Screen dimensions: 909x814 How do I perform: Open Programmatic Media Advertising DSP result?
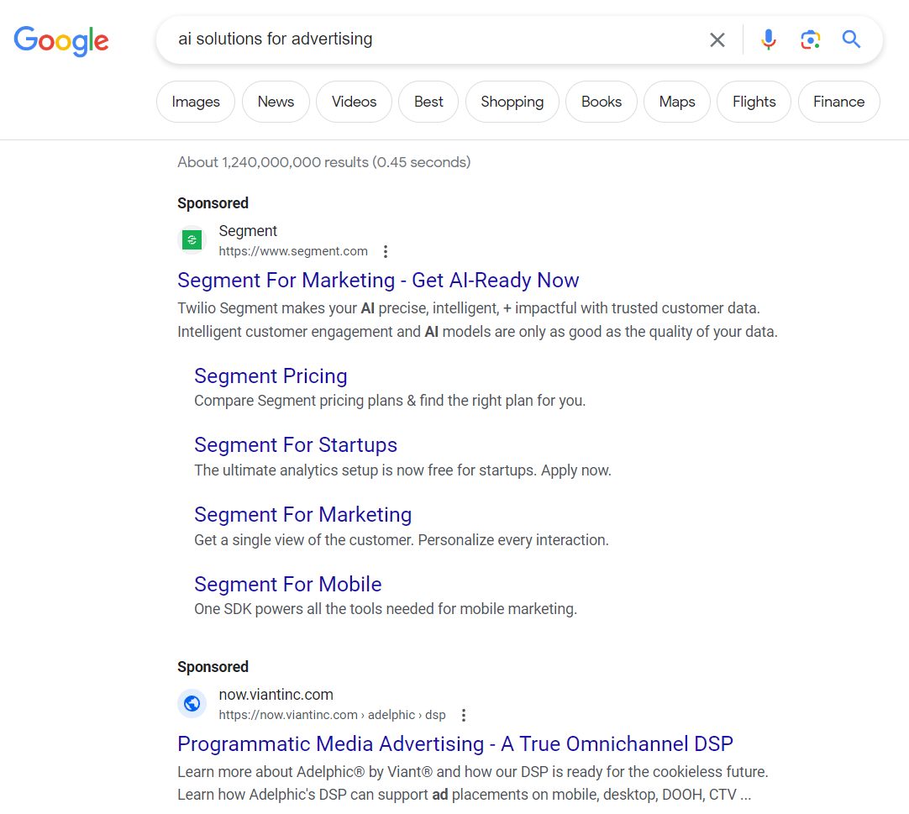pyautogui.click(x=455, y=743)
